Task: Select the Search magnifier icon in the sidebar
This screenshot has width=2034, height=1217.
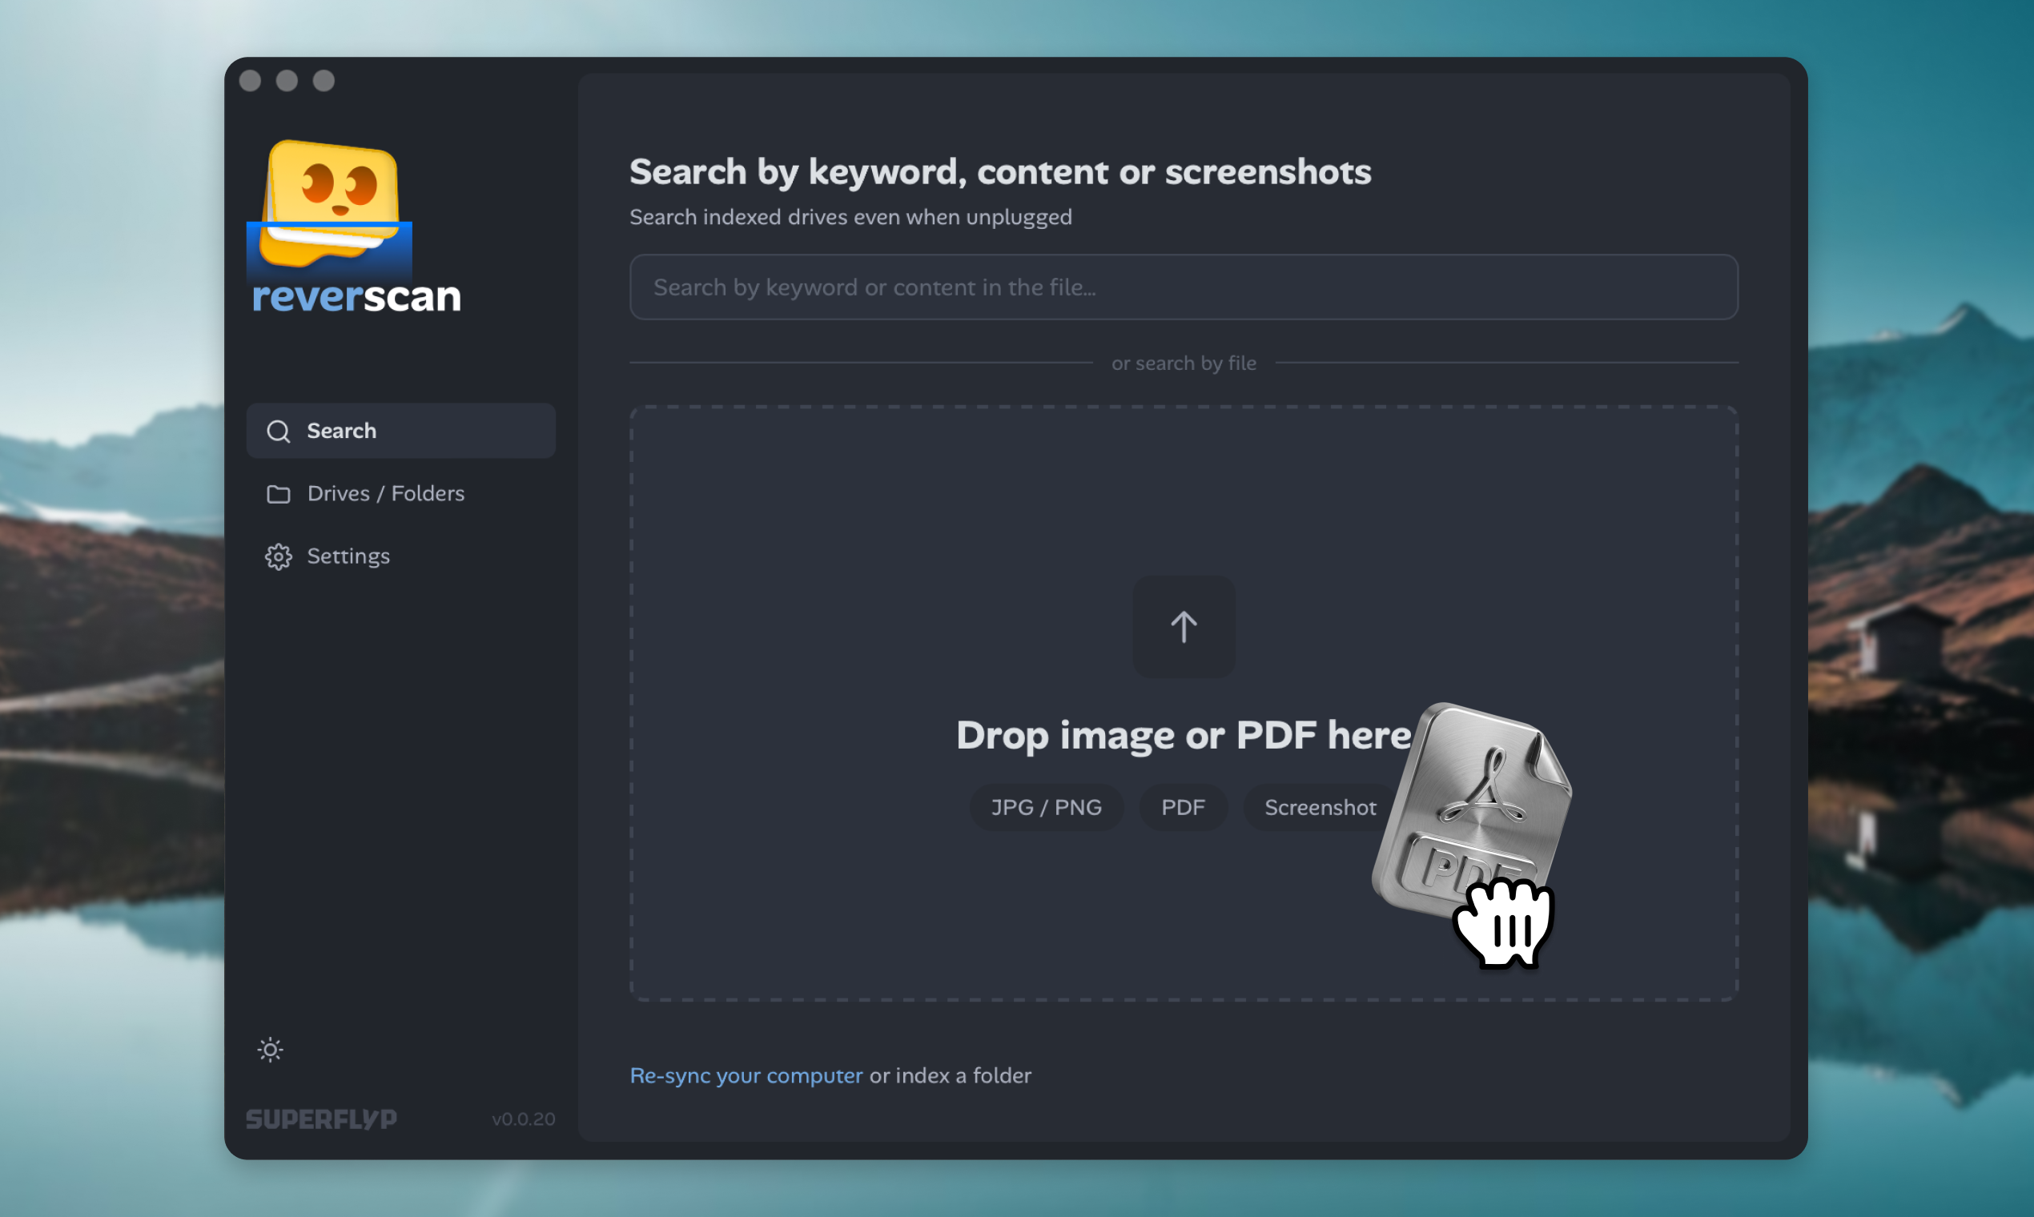Action: pos(278,431)
